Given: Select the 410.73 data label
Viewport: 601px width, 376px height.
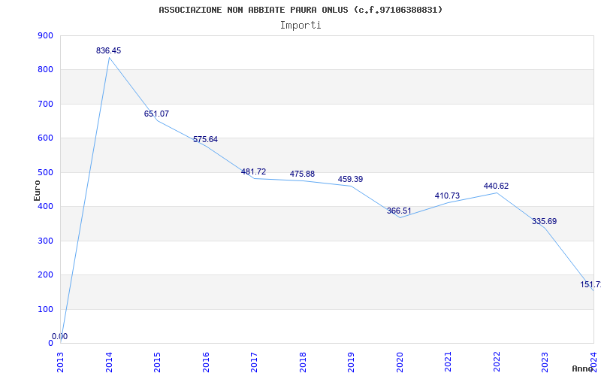Looking at the screenshot, I should click(447, 196).
